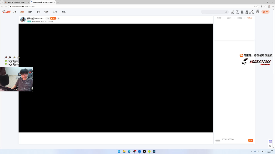275x154 pixels.
Task: Click the streamer's round avatar picture
Action: tap(23, 20)
